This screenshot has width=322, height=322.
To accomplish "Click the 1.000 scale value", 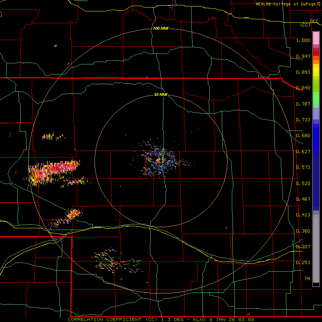I will click(303, 40).
